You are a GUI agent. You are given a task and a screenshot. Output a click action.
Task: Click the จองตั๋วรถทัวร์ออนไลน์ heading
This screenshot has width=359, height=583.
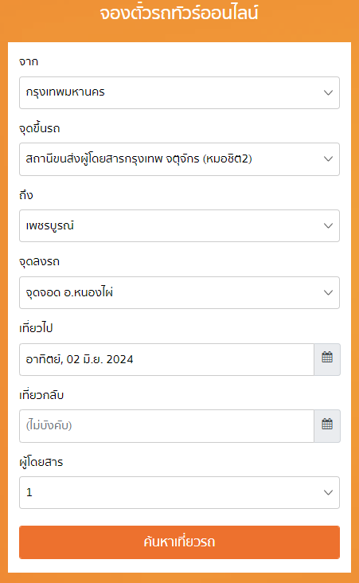click(x=179, y=13)
